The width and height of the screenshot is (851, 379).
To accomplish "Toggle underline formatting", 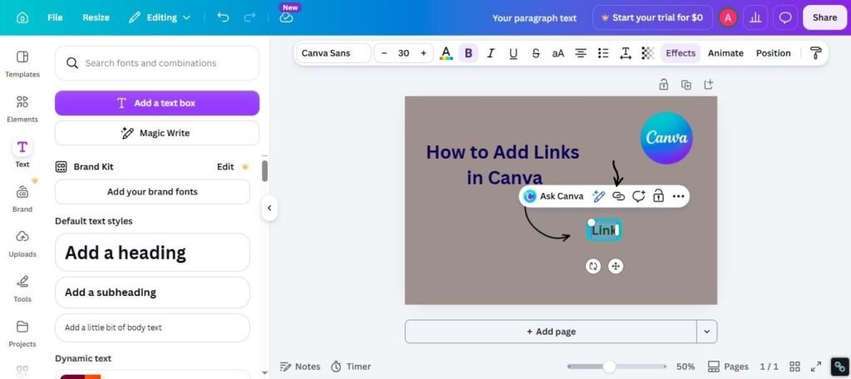I will click(513, 53).
